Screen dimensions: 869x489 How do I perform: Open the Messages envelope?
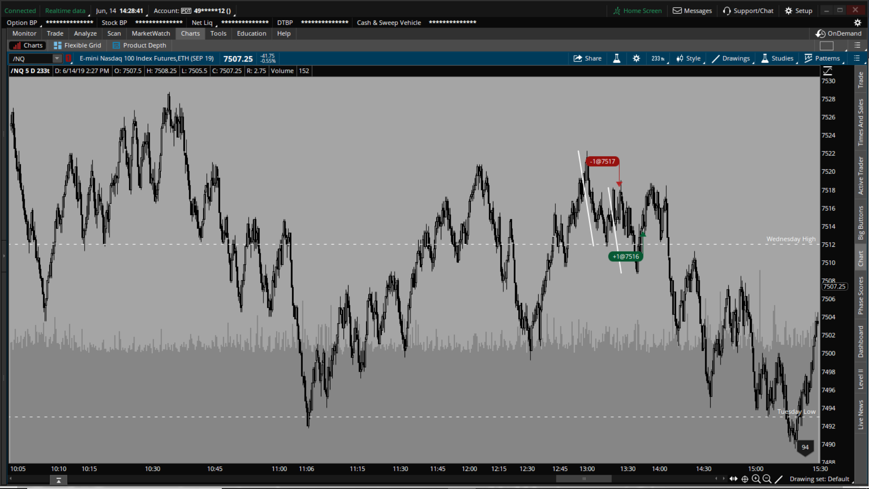click(x=692, y=11)
